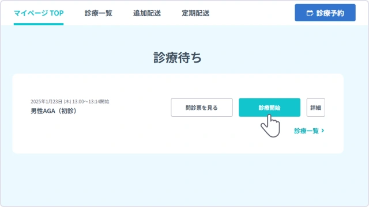Click the 診療待ち heading
Image resolution: width=369 pixels, height=207 pixels.
[x=178, y=57]
